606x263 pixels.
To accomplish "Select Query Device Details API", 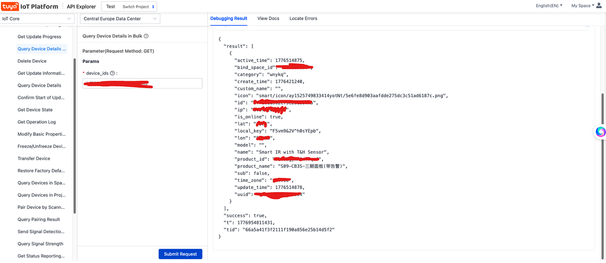I will [x=39, y=86].
